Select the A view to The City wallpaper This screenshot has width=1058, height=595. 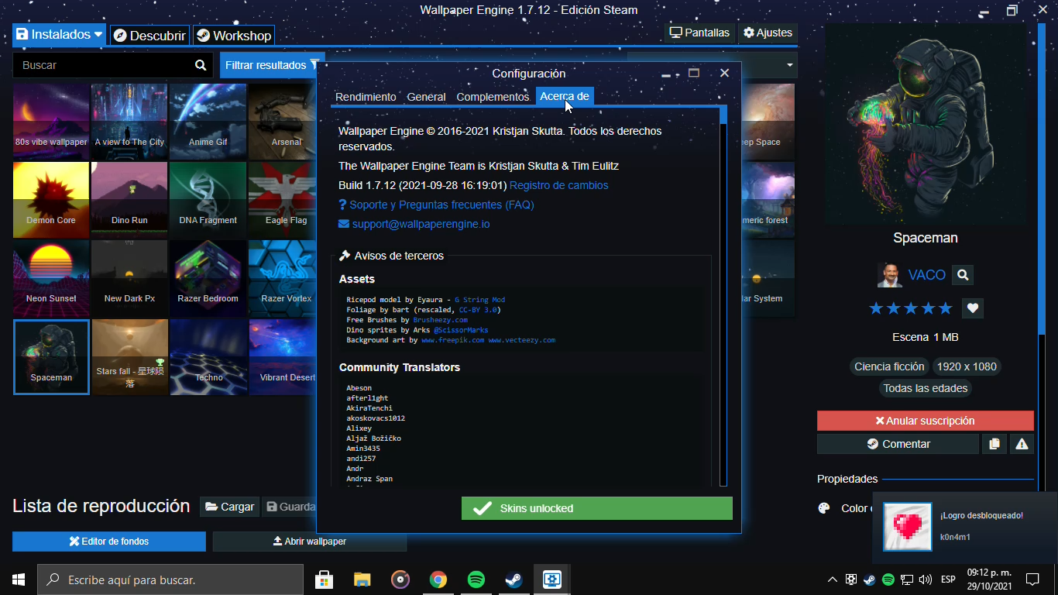point(129,122)
